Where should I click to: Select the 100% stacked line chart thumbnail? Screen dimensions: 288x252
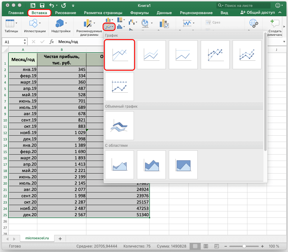183,55
